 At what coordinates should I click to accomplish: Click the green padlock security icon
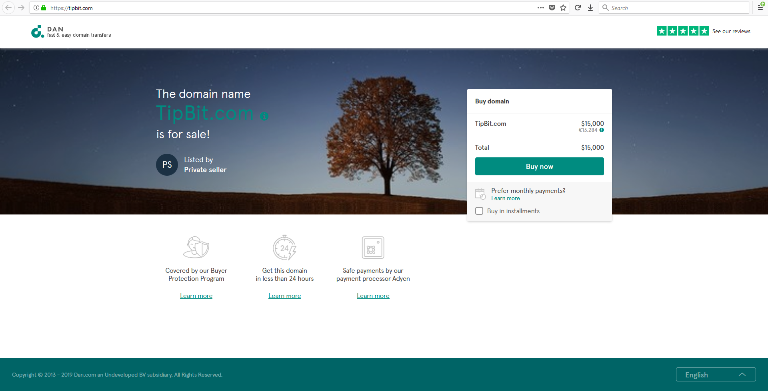(44, 8)
